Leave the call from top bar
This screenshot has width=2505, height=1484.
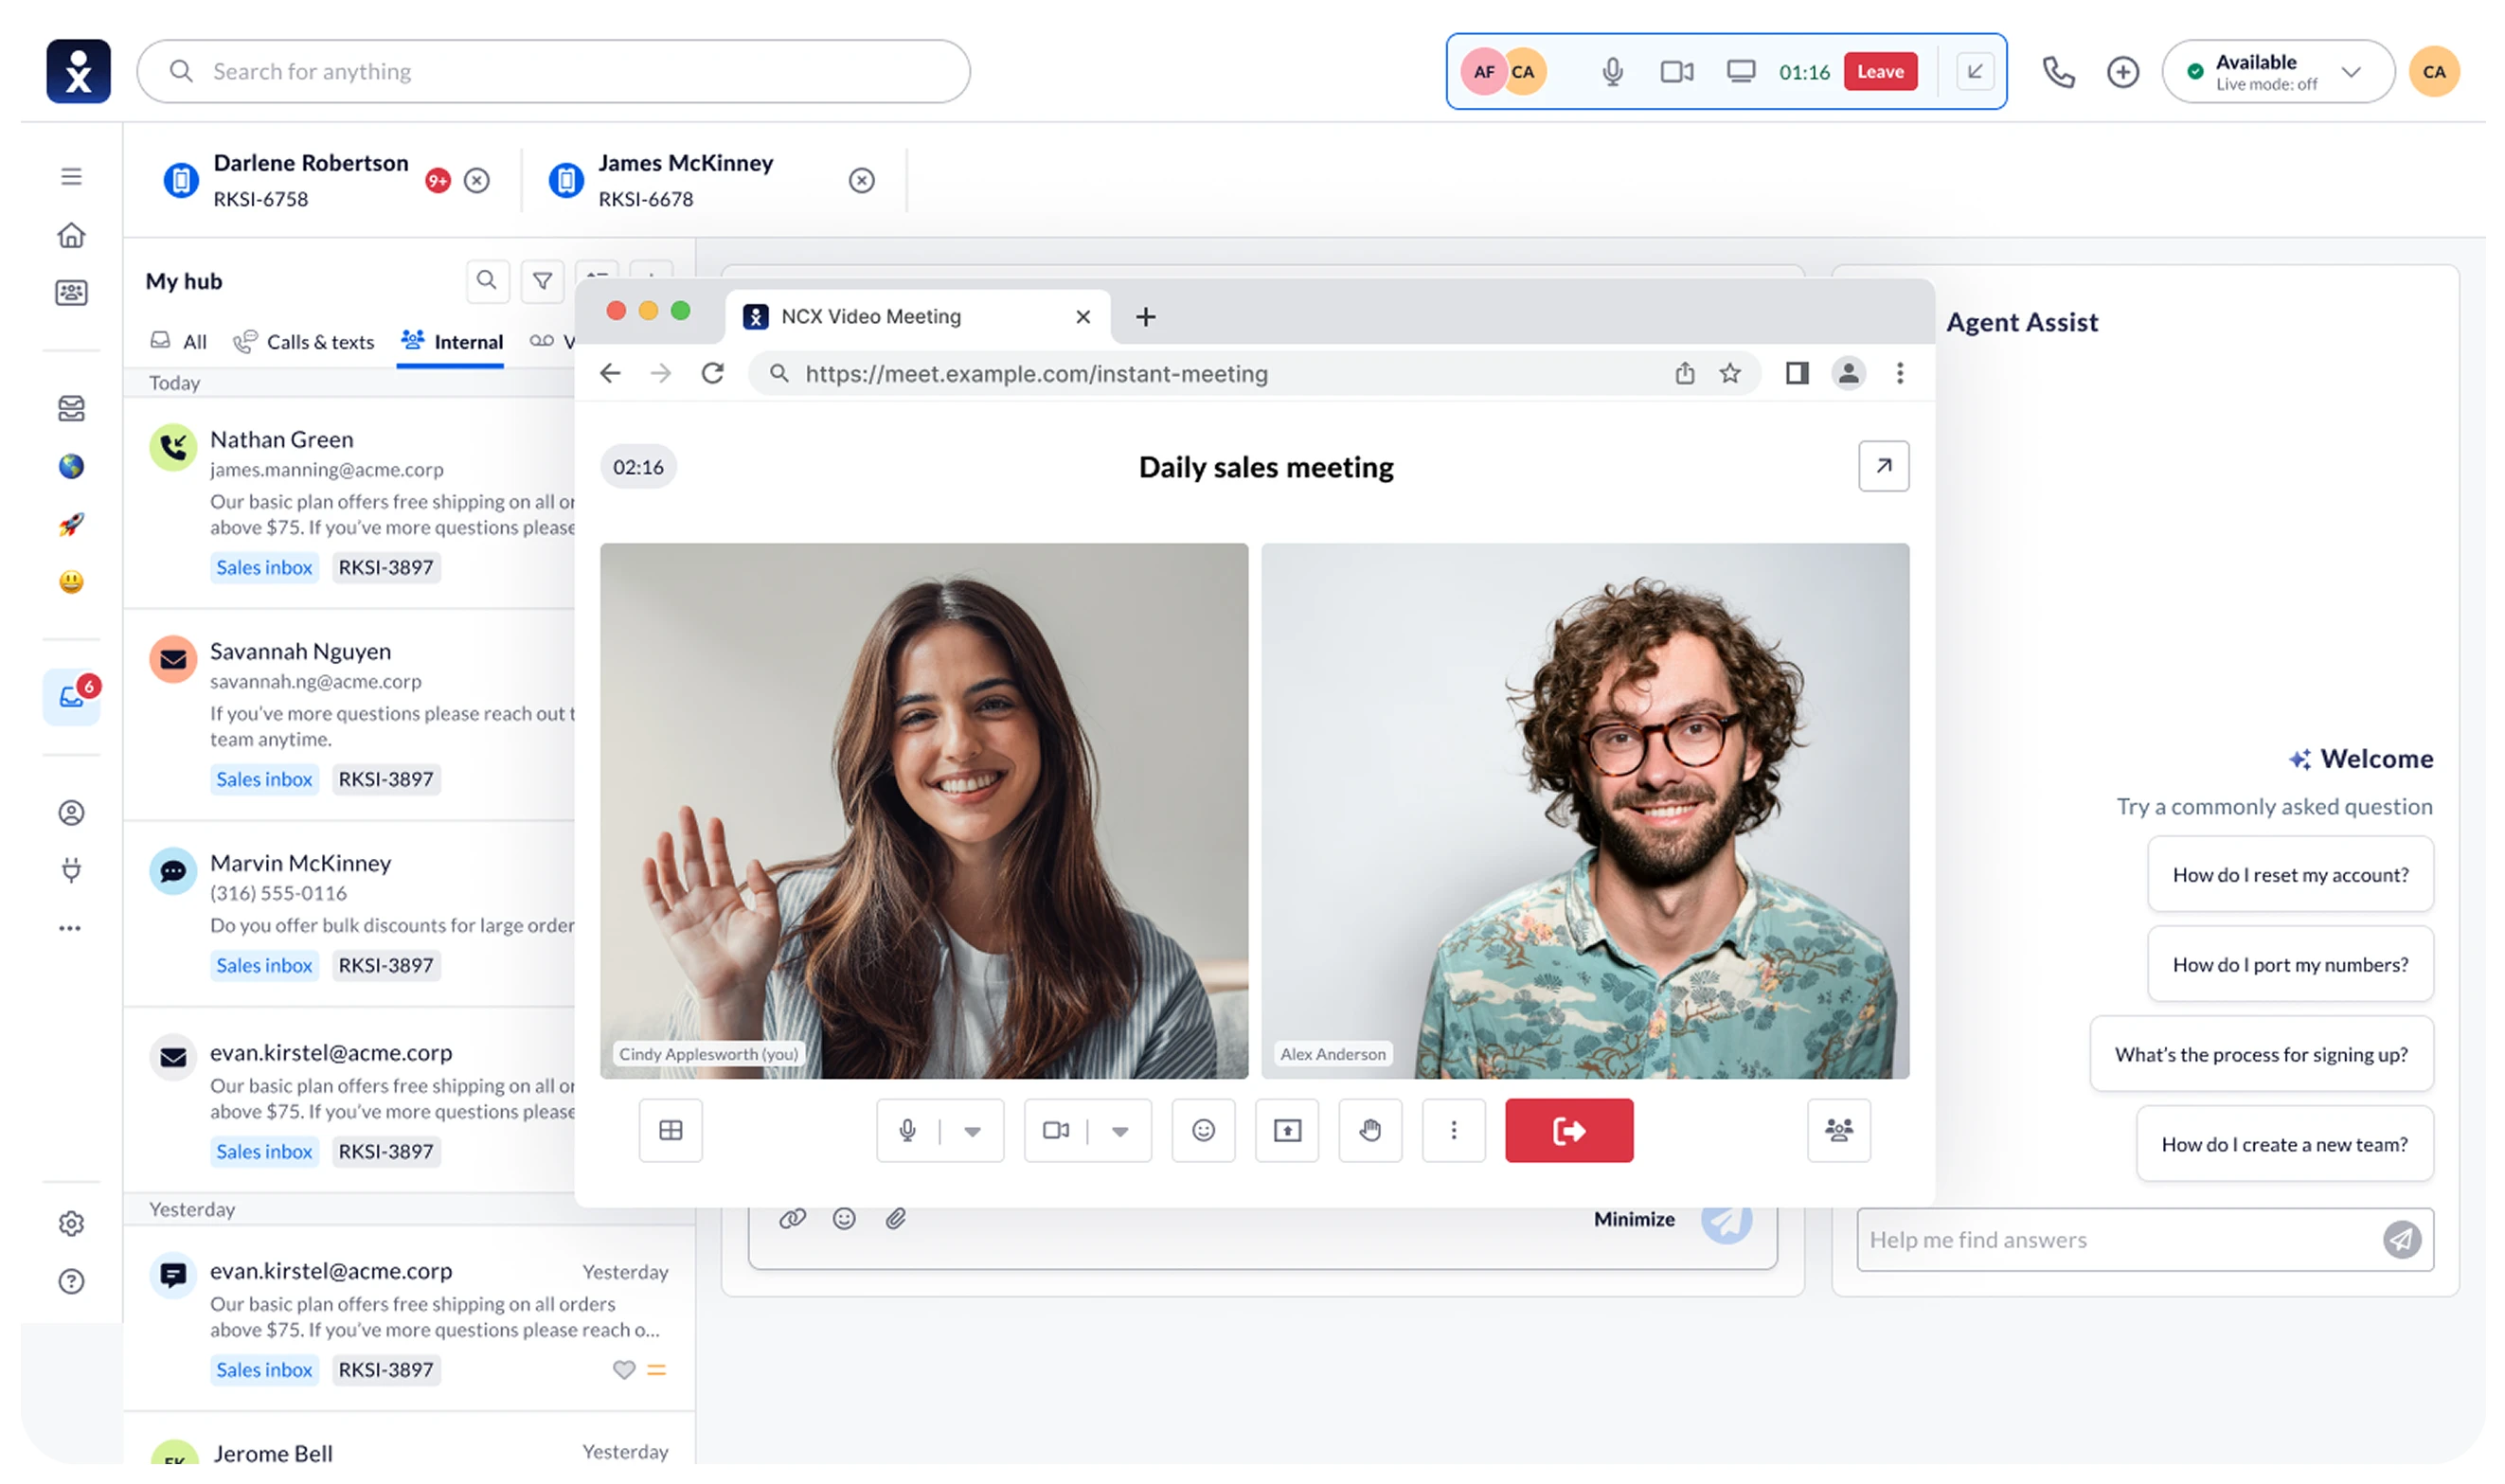(1881, 72)
